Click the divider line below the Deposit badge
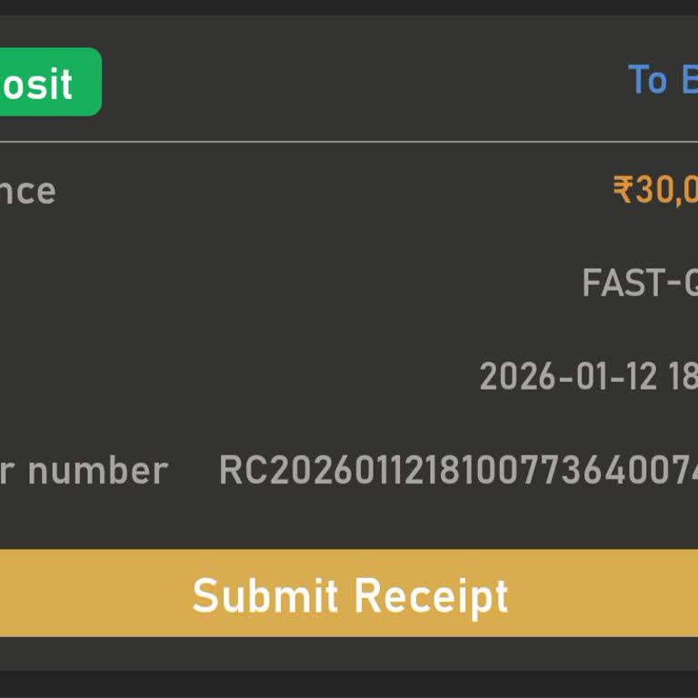The image size is (698, 698). coord(349,142)
